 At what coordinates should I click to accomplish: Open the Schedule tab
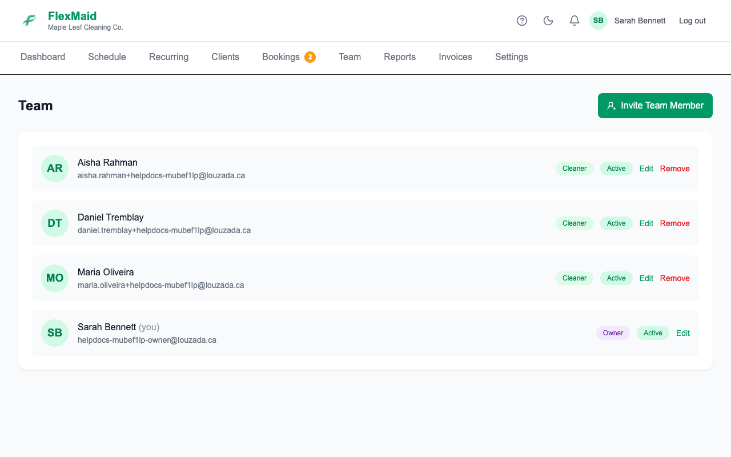(107, 57)
